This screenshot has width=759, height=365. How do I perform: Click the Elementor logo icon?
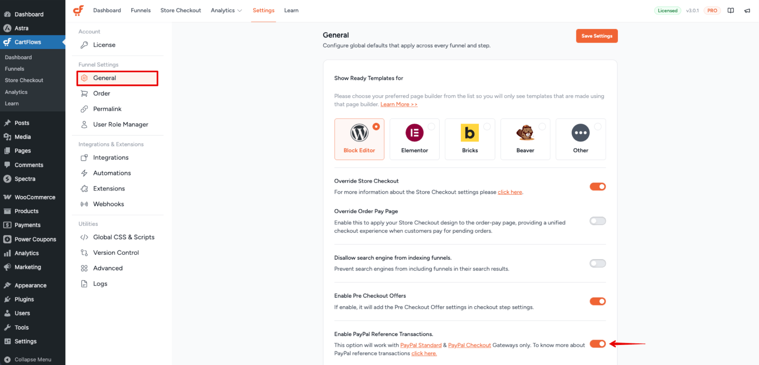[x=414, y=133]
